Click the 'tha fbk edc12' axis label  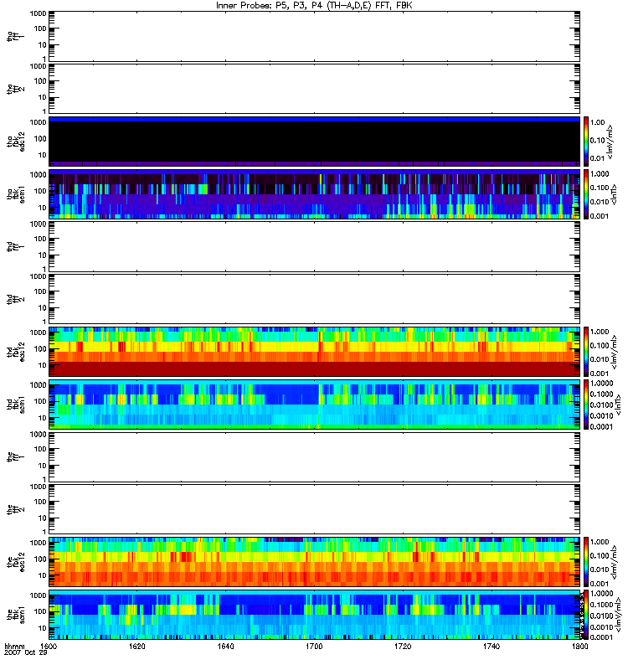[15, 141]
